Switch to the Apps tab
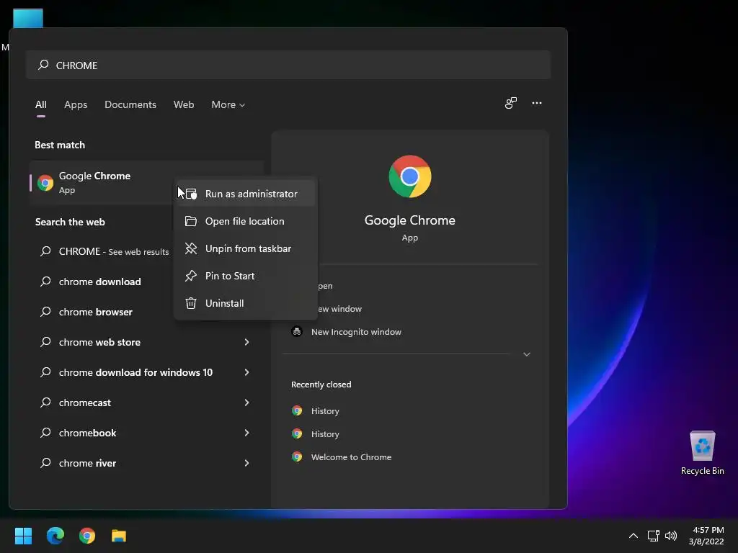This screenshot has height=553, width=738. pos(76,105)
